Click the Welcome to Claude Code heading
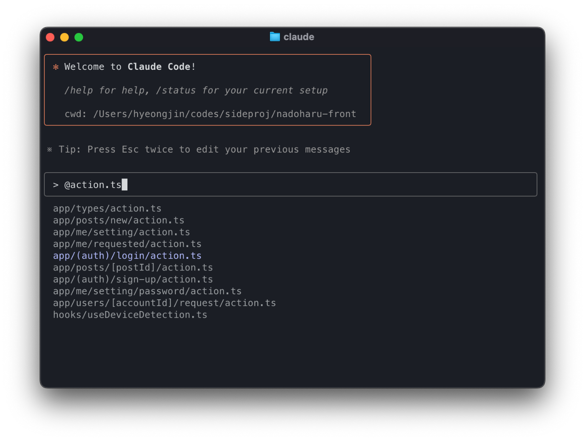This screenshot has height=441, width=585. [130, 67]
